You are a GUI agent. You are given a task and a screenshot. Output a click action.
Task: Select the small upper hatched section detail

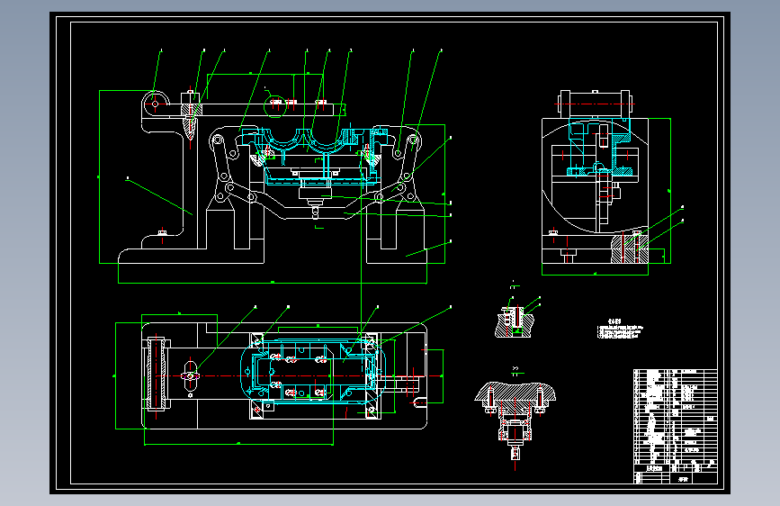tap(515, 322)
